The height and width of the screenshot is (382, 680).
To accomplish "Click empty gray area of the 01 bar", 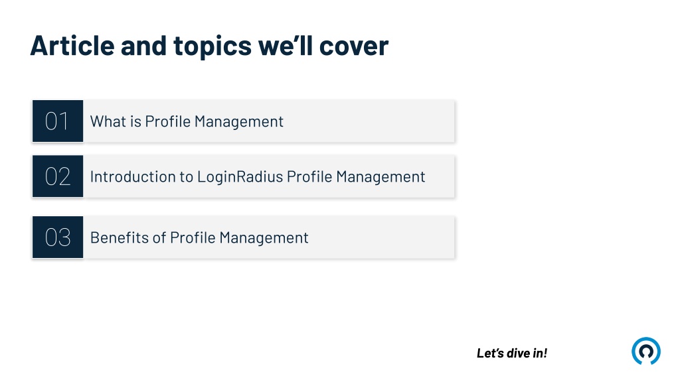I will [369, 121].
